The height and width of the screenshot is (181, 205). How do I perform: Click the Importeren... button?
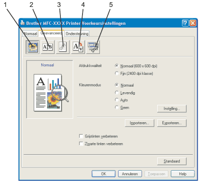(139, 123)
